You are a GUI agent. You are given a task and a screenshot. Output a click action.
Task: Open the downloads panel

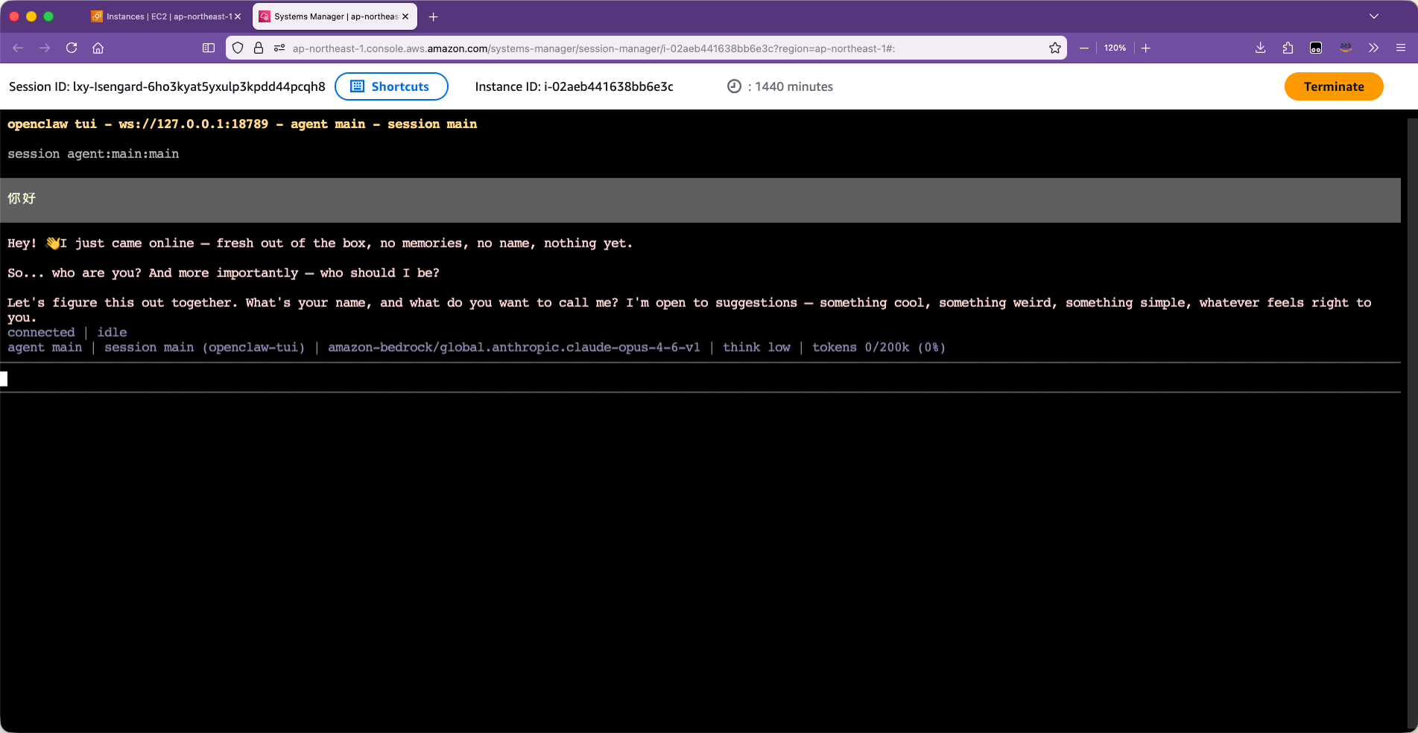pyautogui.click(x=1260, y=48)
